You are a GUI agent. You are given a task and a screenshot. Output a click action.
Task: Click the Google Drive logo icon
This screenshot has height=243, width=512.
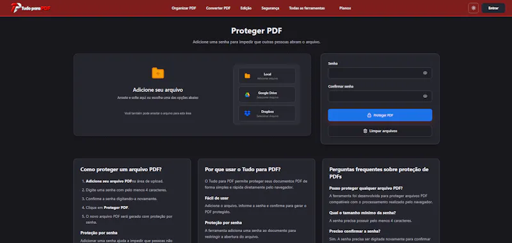coord(247,95)
